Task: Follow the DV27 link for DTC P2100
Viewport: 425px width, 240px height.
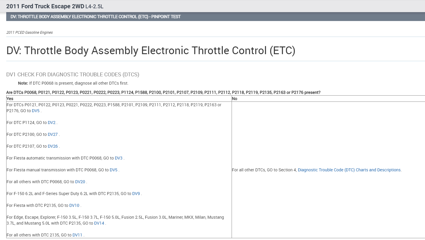Action: coord(53,134)
